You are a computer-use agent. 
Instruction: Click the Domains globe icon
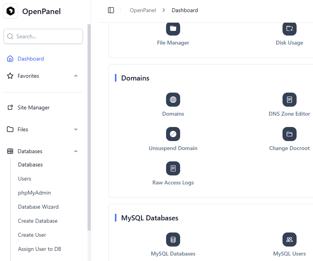tap(173, 100)
